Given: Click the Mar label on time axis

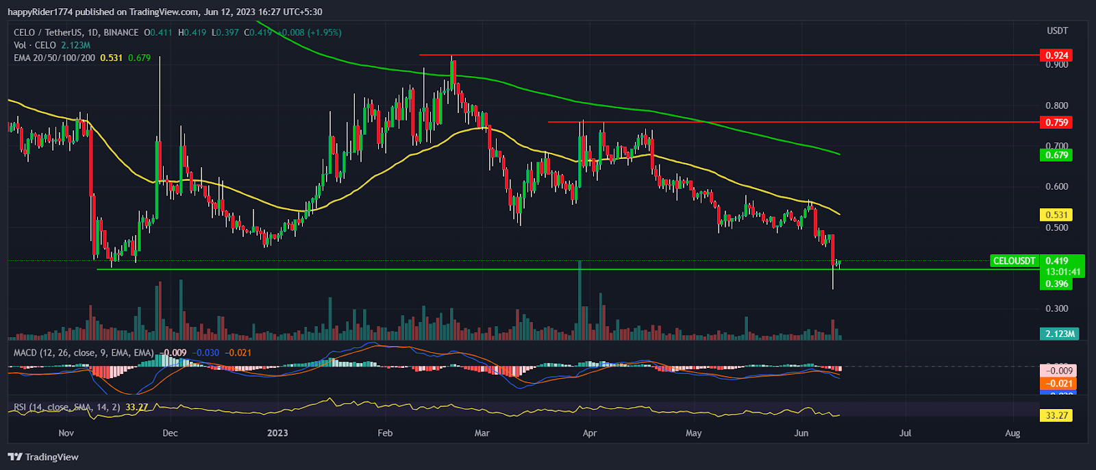Looking at the screenshot, I should (482, 433).
